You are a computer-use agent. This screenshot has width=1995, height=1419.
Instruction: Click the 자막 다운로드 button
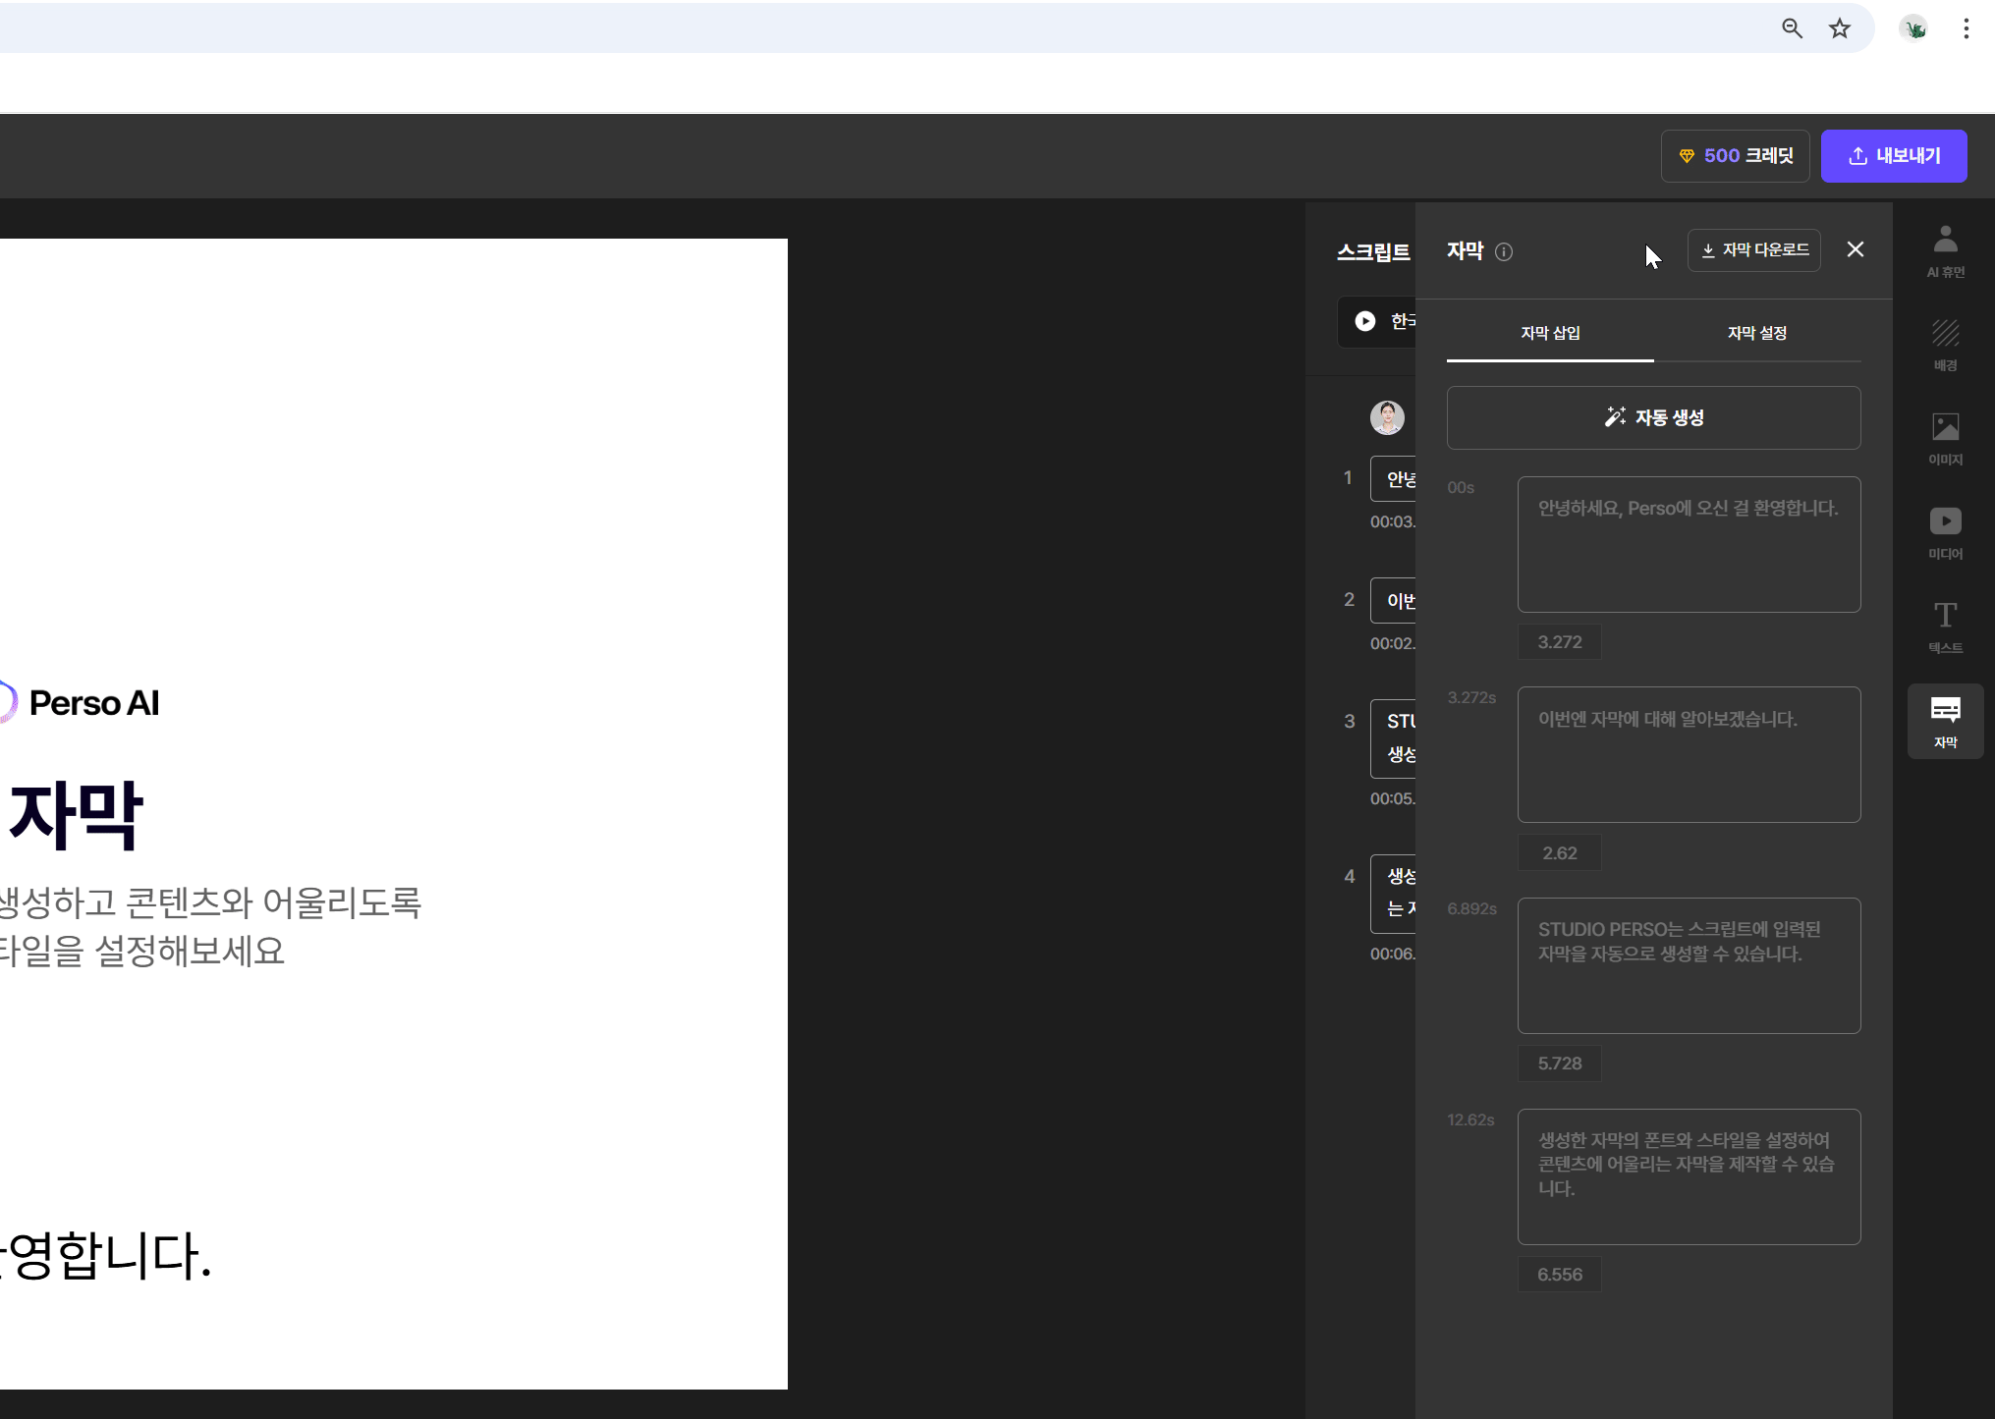coord(1754,249)
